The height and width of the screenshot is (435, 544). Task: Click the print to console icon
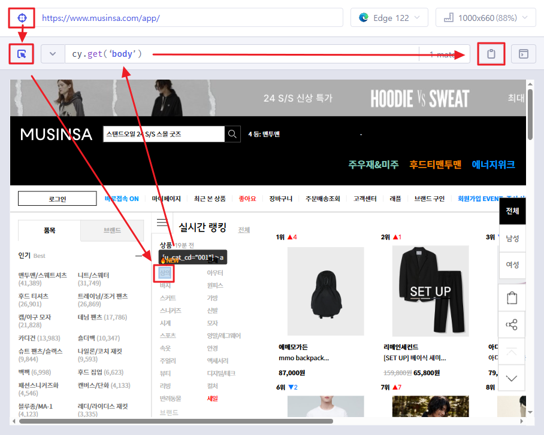[523, 54]
